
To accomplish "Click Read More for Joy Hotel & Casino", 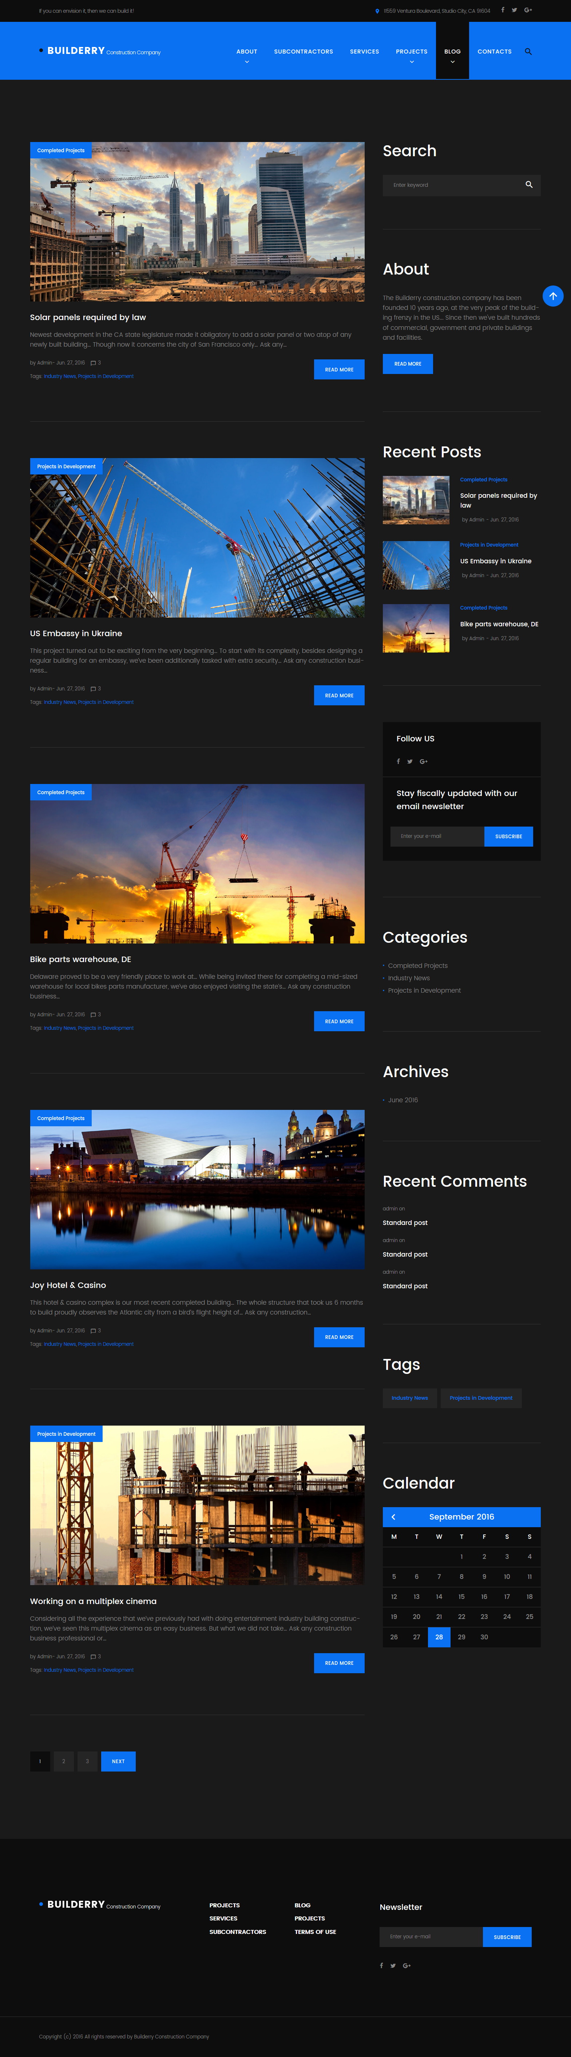I will tap(340, 1337).
